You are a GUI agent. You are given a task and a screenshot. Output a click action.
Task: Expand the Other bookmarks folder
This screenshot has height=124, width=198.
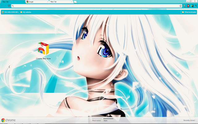(189, 12)
